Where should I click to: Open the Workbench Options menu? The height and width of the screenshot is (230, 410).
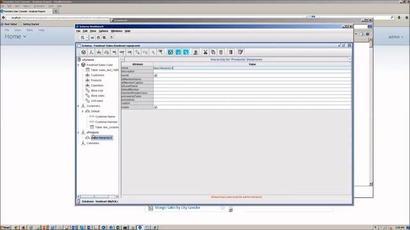coord(103,31)
